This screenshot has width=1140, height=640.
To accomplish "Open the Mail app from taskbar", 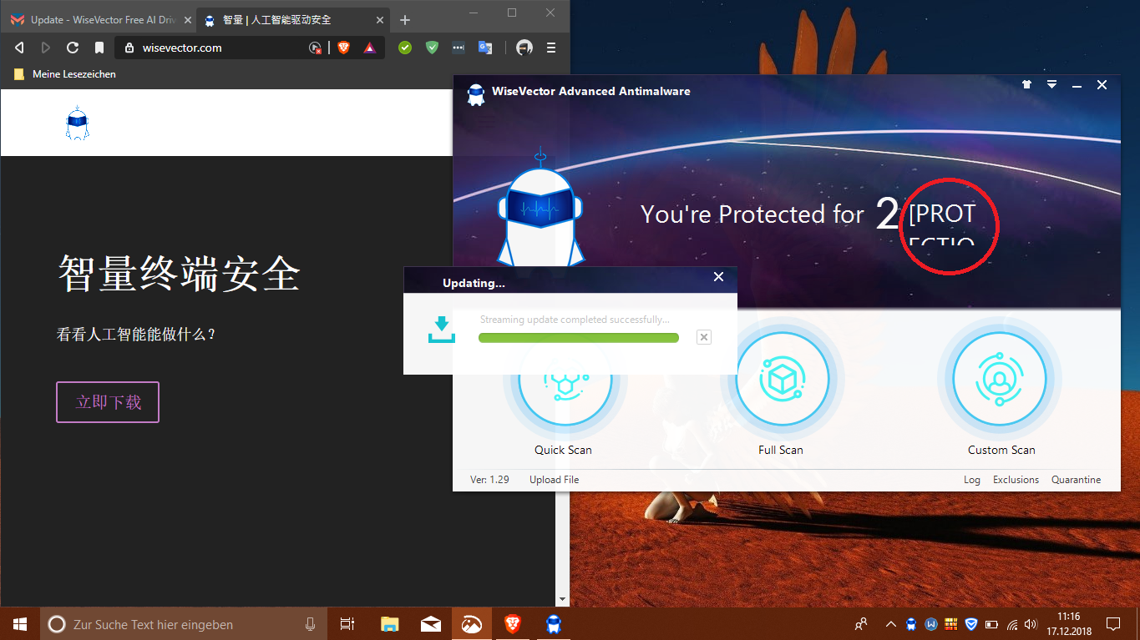I will click(431, 624).
